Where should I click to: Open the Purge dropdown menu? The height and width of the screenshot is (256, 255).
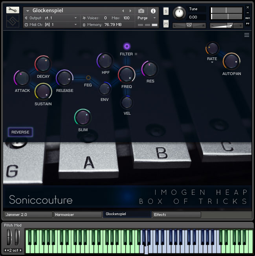(x=147, y=18)
